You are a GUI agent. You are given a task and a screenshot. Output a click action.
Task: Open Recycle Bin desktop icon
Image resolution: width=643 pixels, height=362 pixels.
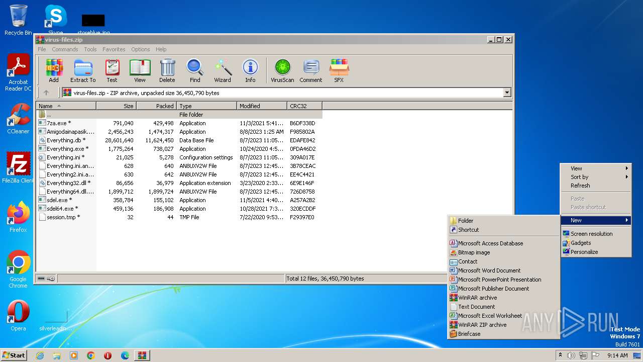click(x=18, y=20)
